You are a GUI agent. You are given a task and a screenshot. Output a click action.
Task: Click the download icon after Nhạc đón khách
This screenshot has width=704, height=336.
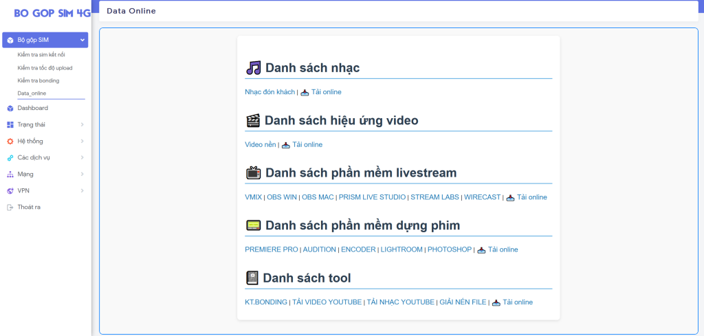pyautogui.click(x=305, y=92)
